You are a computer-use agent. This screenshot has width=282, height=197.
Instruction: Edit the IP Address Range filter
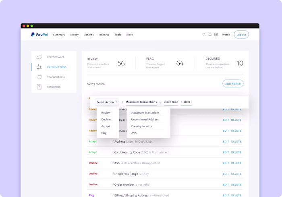click(x=226, y=174)
